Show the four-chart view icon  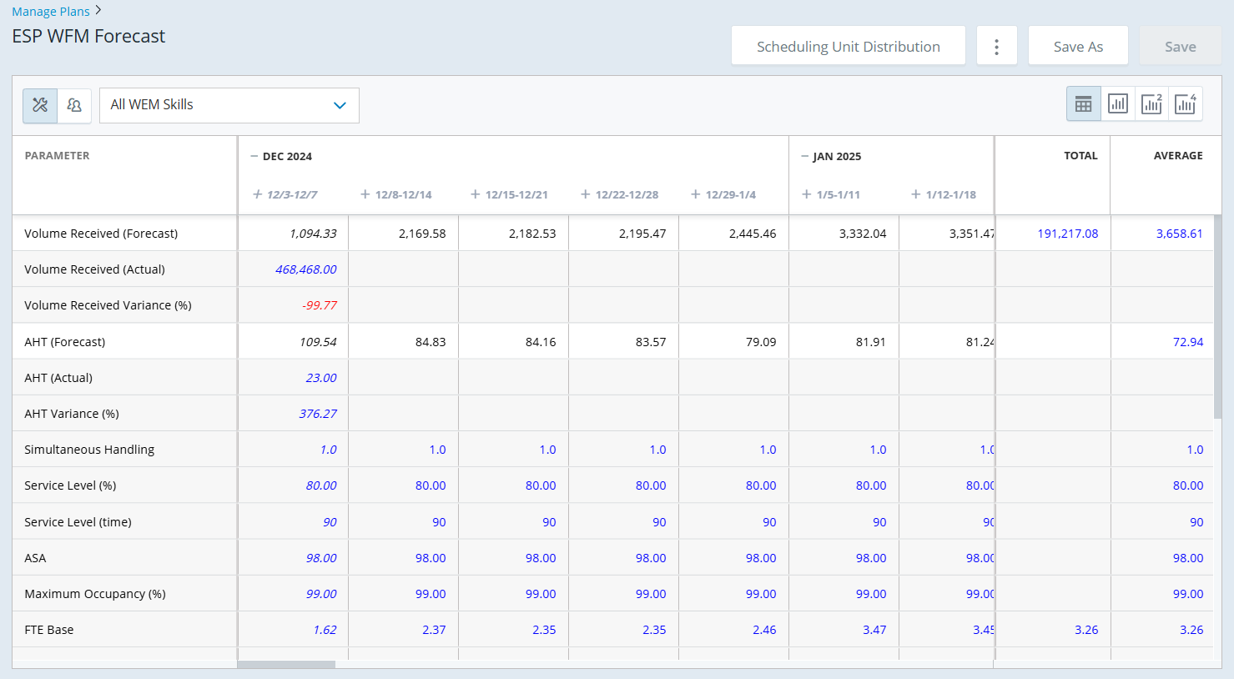[1186, 104]
